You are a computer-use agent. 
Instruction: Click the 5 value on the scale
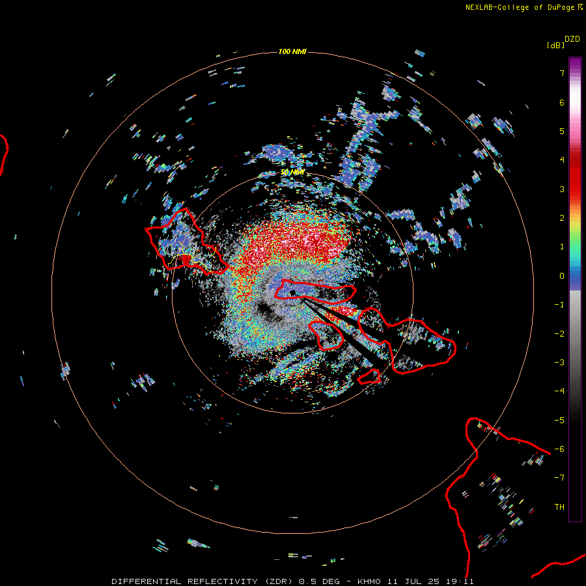coord(562,131)
